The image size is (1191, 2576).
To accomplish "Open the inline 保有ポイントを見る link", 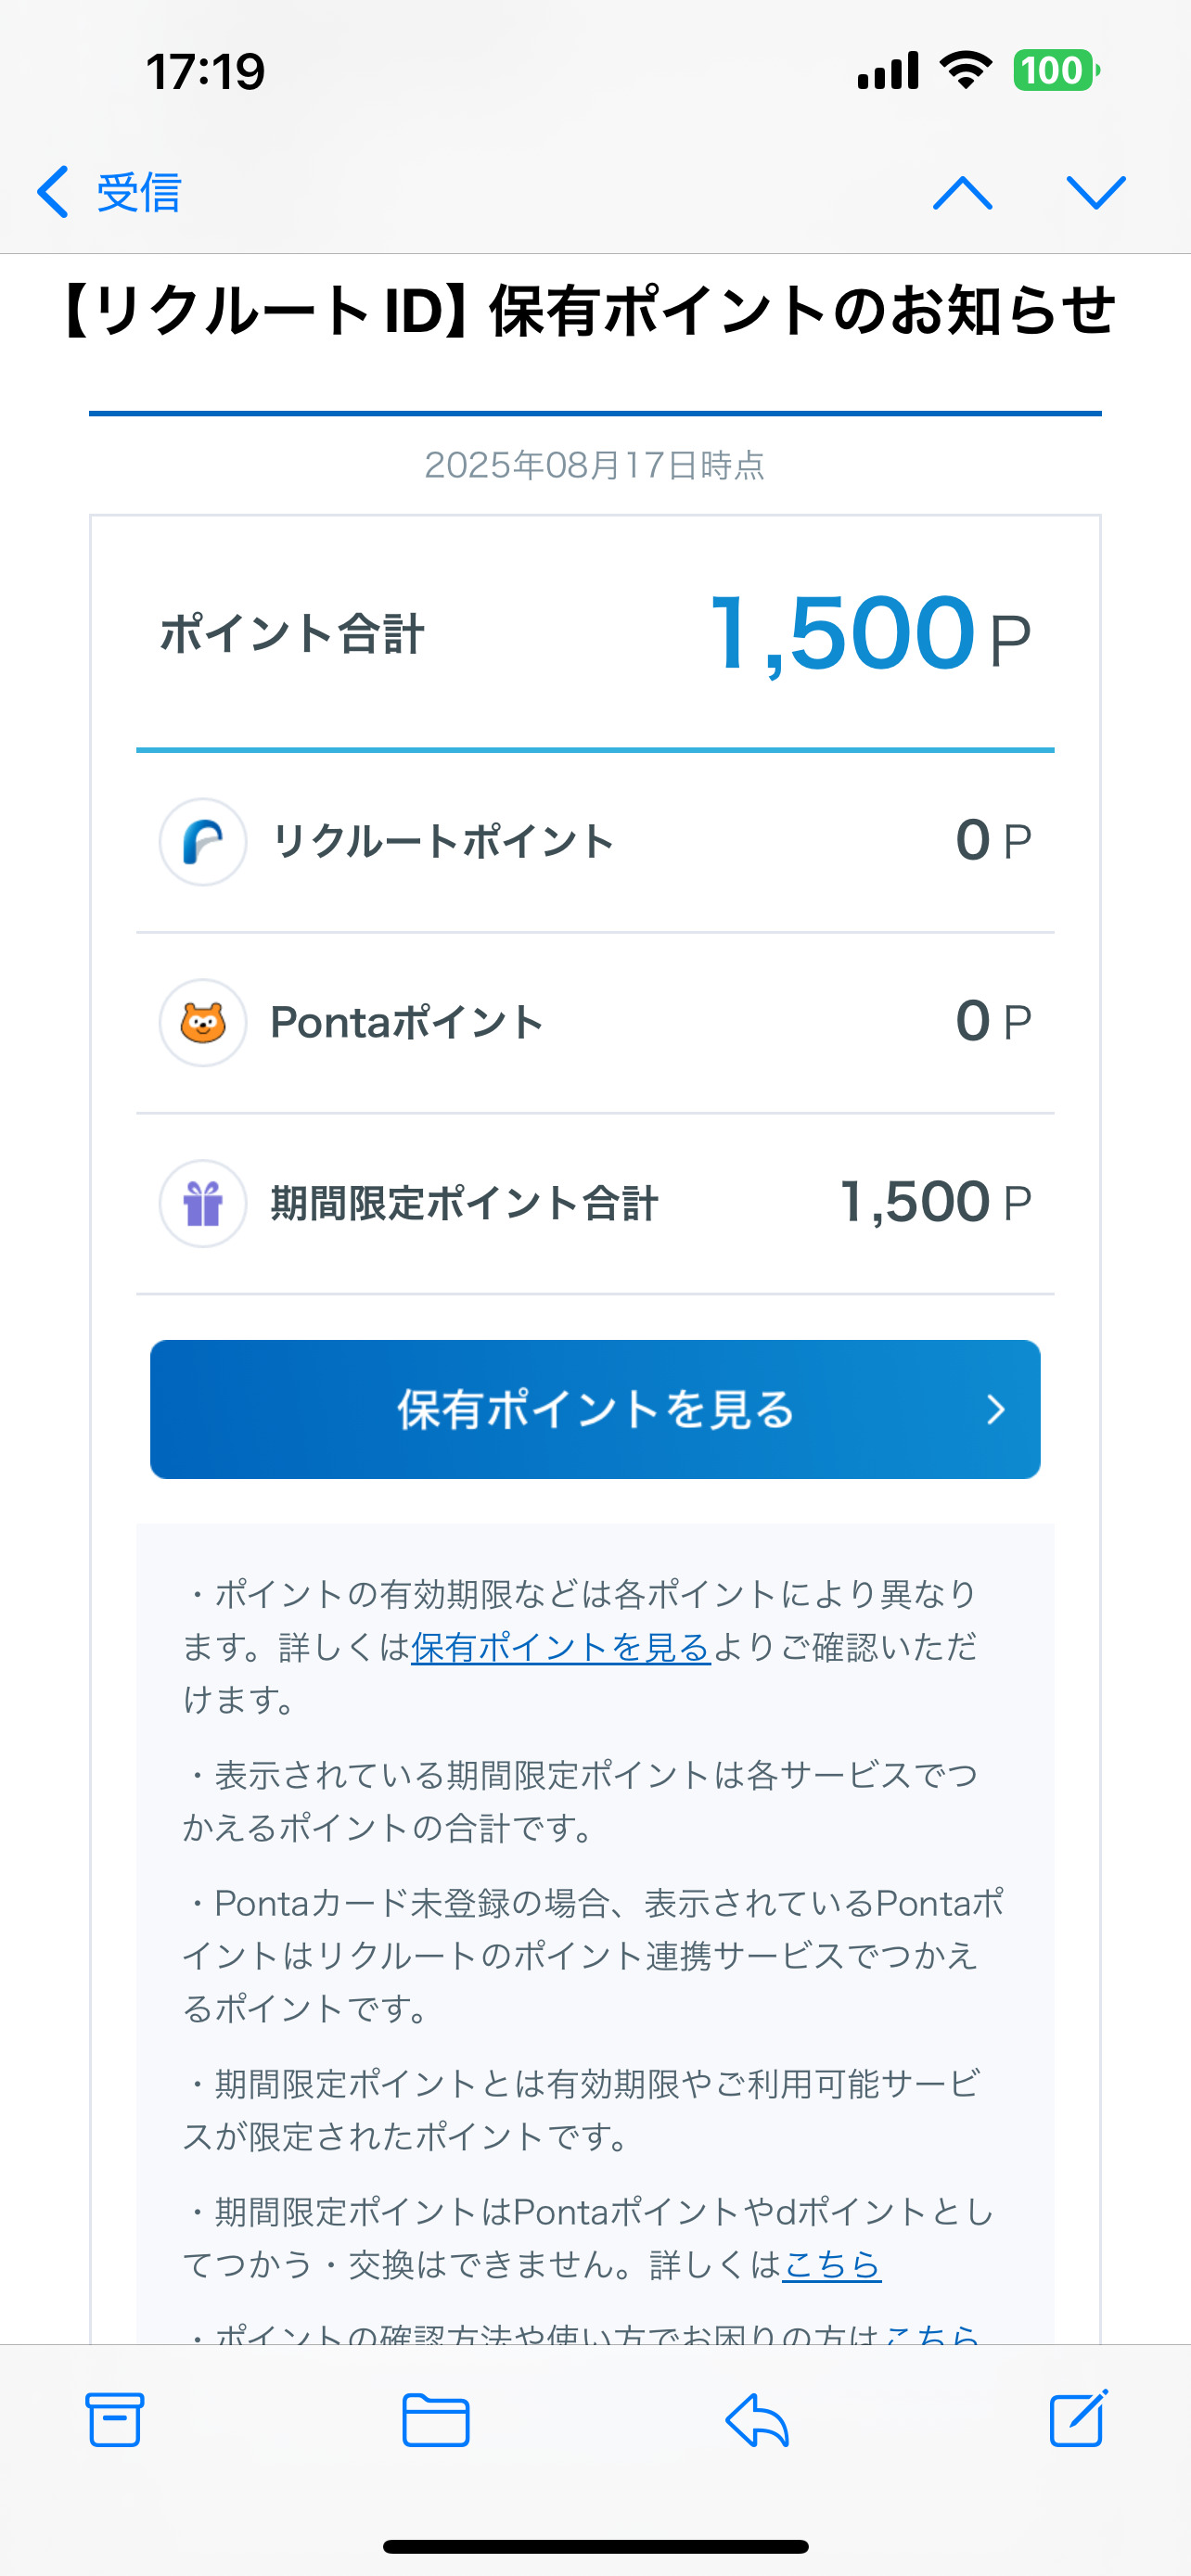I will 560,1647.
